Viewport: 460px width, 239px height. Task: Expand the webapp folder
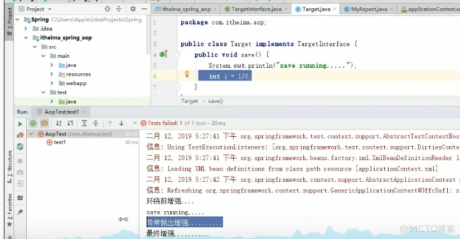click(52, 83)
